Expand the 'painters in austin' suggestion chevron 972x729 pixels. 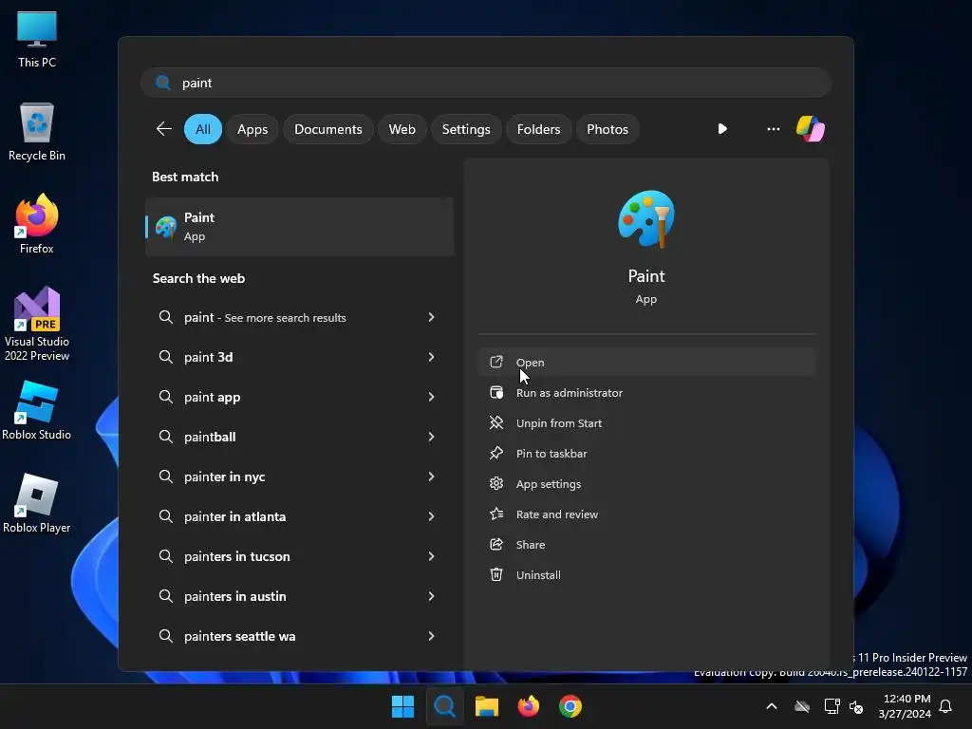pos(432,596)
